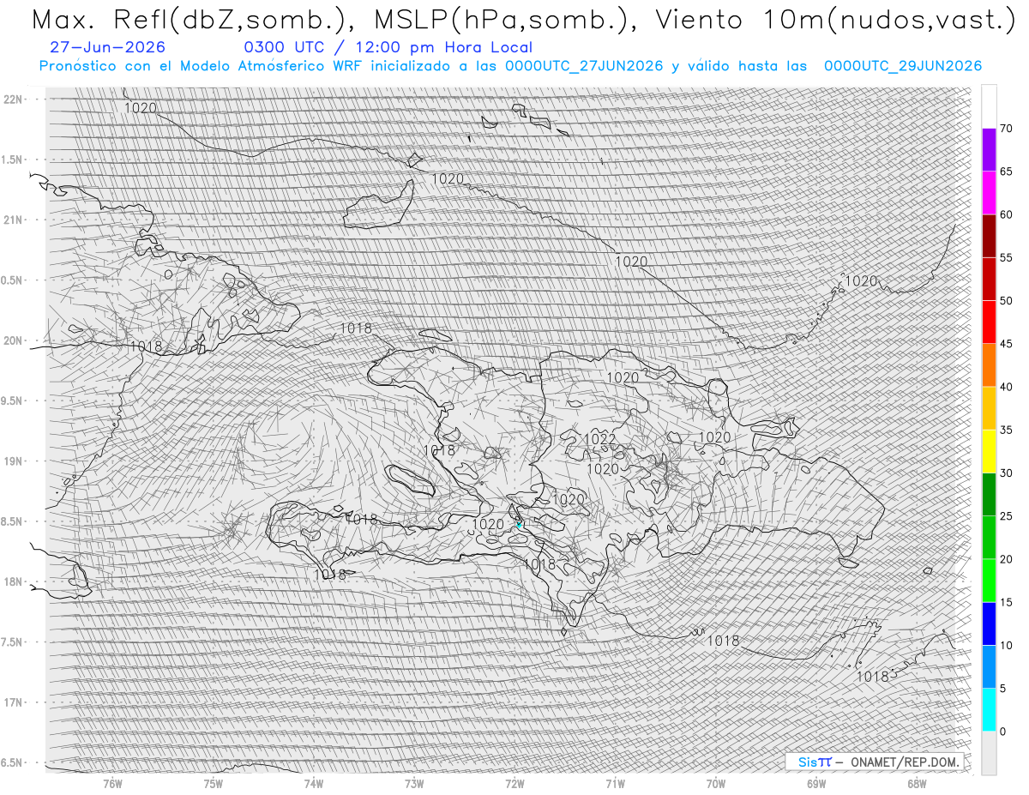Click the '0.5N' latitude axis label

[12, 280]
